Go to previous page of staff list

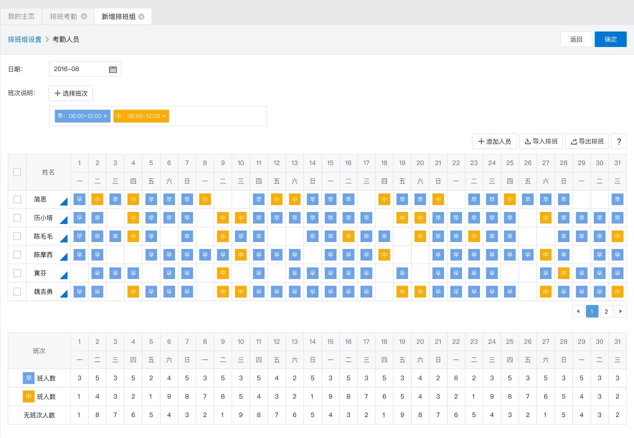click(578, 311)
